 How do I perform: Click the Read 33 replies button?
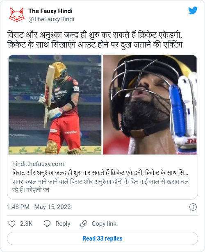click(x=102, y=238)
